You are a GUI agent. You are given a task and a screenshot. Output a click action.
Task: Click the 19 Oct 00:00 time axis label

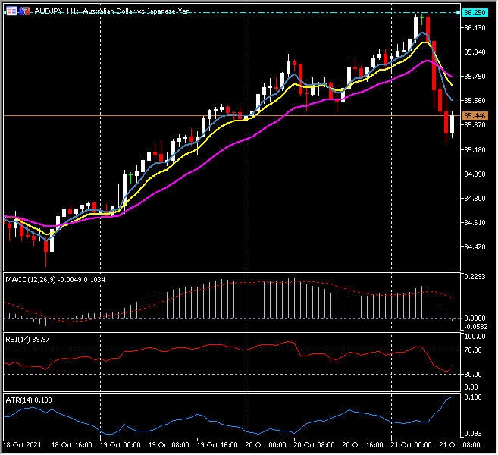[121, 445]
